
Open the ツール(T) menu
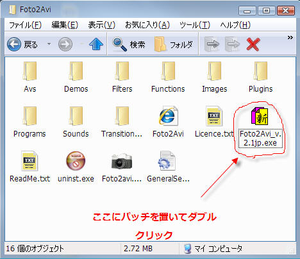(195, 25)
